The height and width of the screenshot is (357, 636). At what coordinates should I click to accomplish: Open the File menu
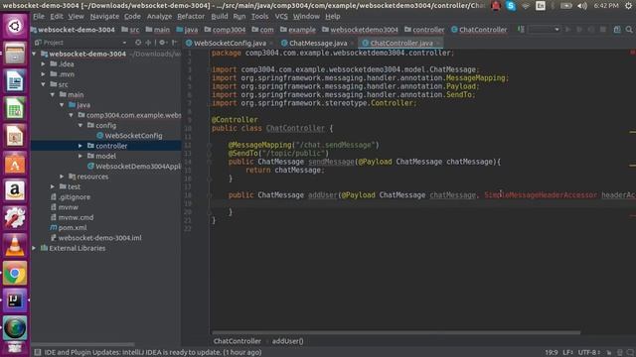(39, 17)
